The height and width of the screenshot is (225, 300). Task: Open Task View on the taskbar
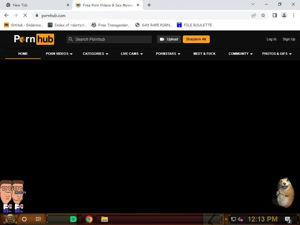coord(38,219)
